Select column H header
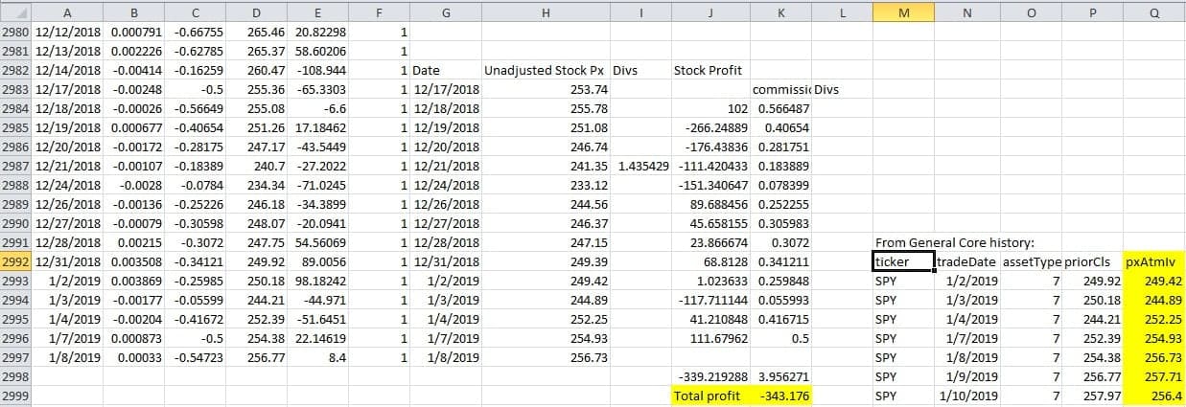This screenshot has height=407, width=1186. pyautogui.click(x=545, y=11)
